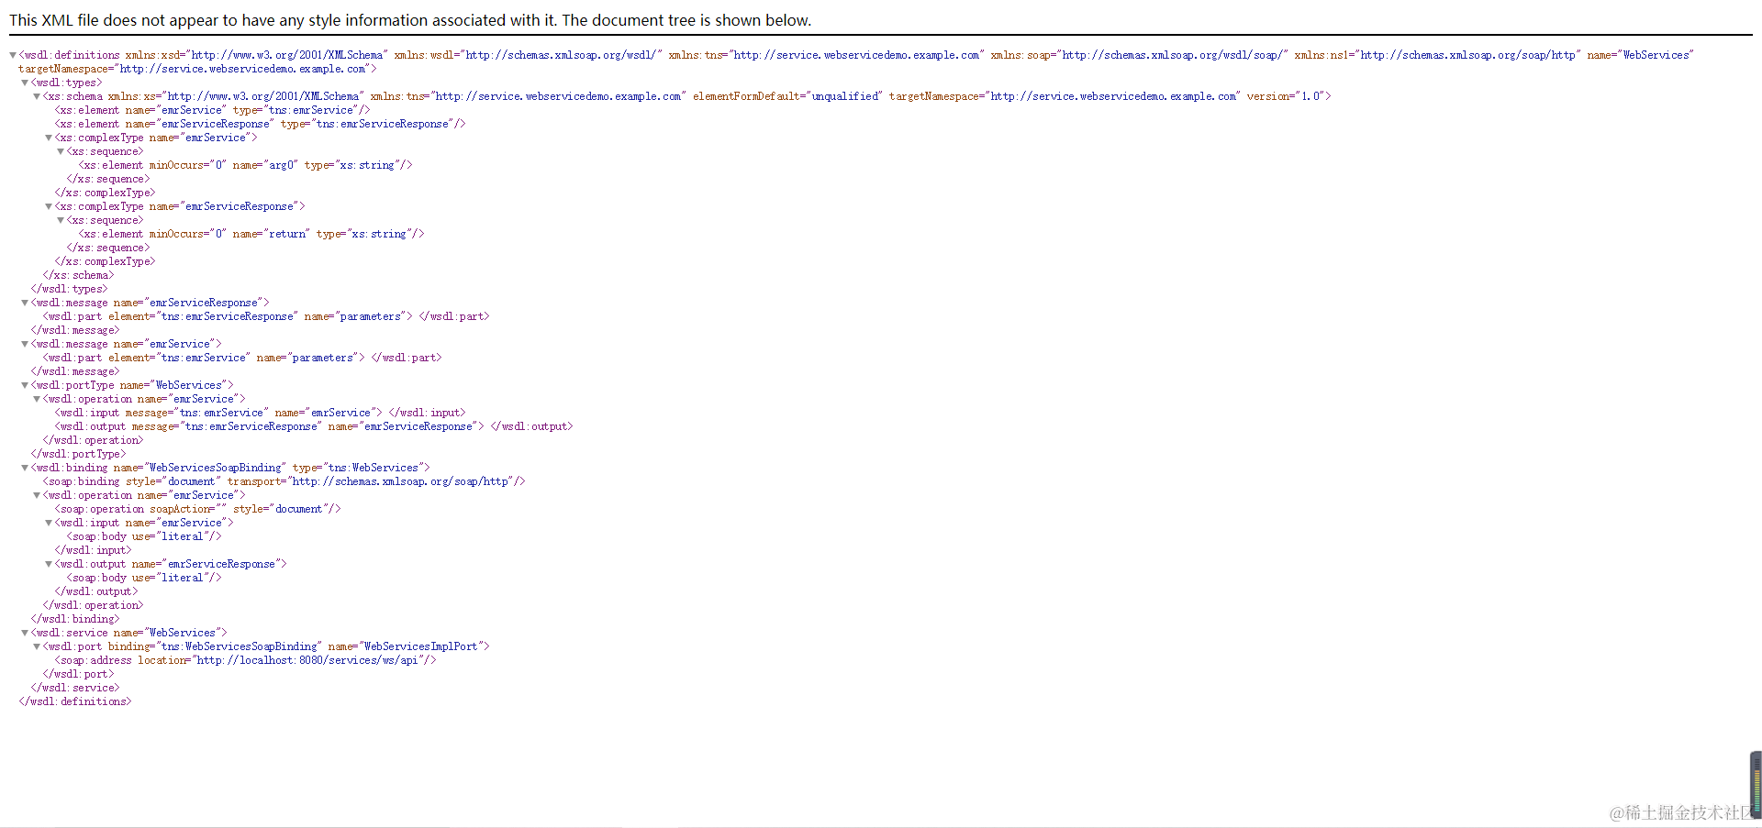This screenshot has width=1762, height=828.
Task: Click the soap:binding style="document" line
Action: tap(284, 481)
